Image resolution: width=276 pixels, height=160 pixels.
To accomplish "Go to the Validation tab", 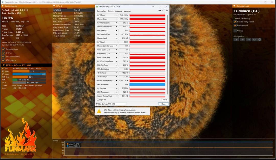I will click(x=127, y=11).
